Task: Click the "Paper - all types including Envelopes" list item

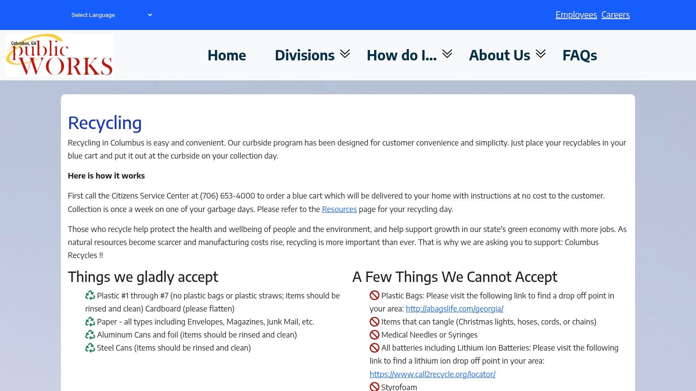Action: [x=205, y=321]
